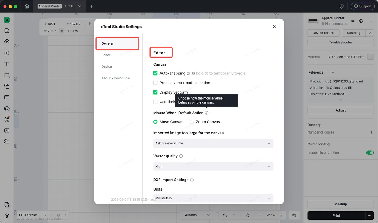
Task: Enable Precise vector path selection
Action: 155,83
